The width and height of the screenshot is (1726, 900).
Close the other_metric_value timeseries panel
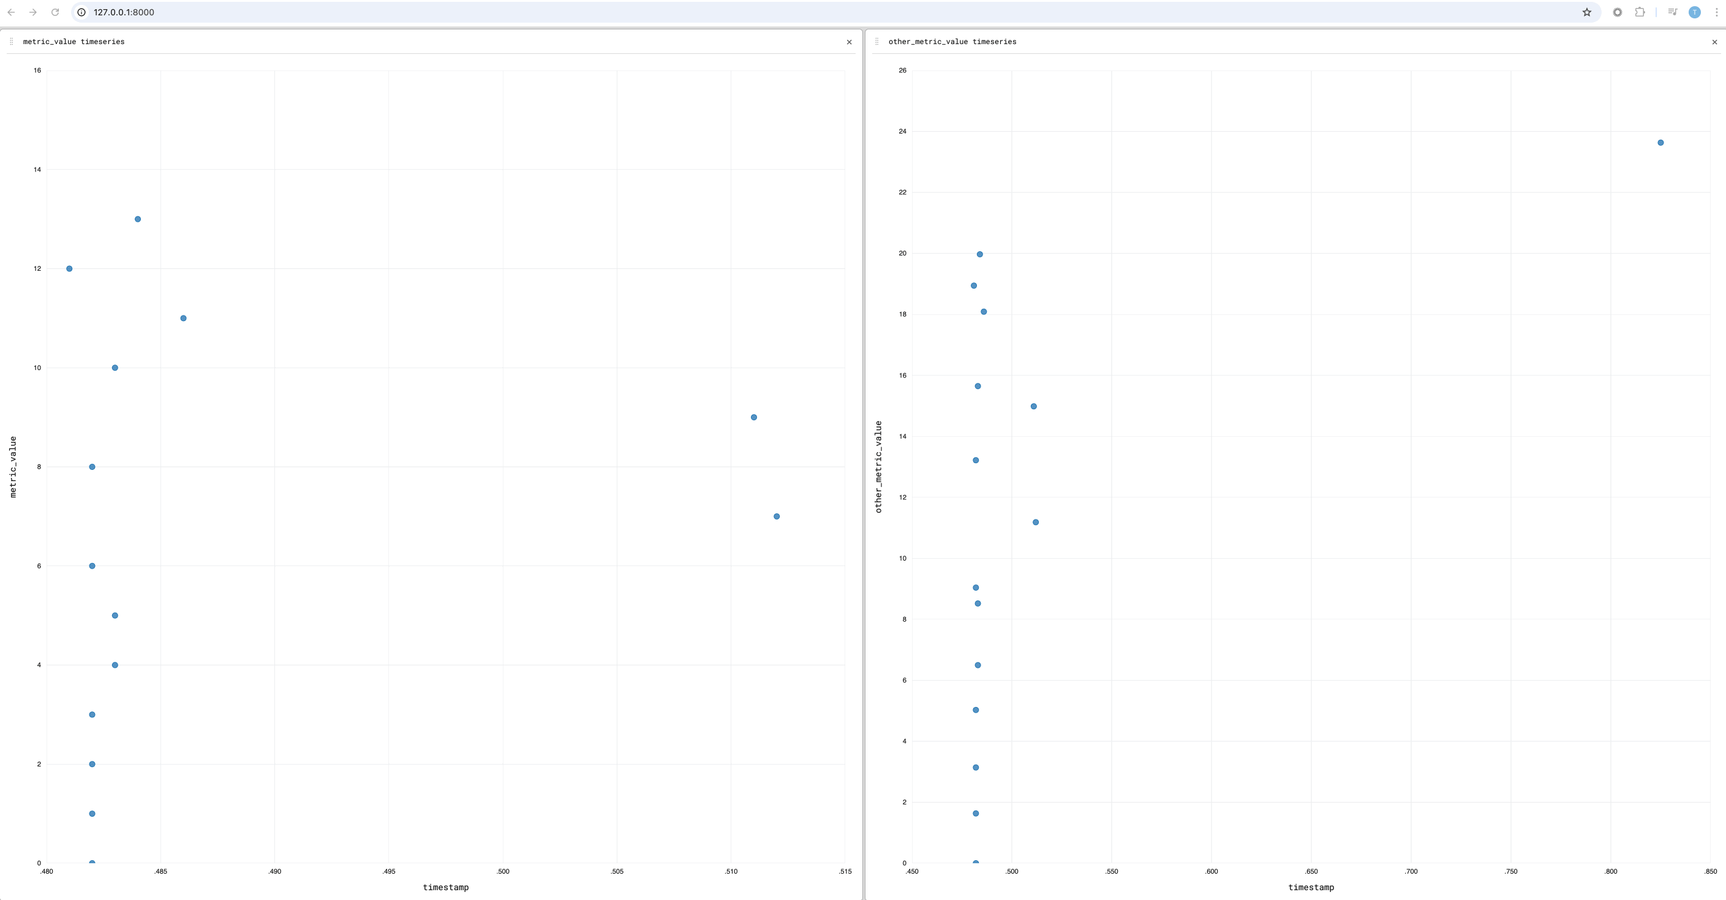point(1714,42)
